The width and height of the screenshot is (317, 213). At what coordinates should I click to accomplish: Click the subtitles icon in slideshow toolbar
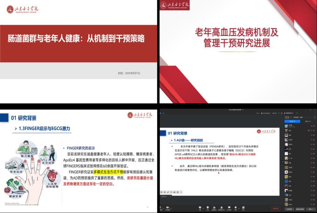[174, 192]
